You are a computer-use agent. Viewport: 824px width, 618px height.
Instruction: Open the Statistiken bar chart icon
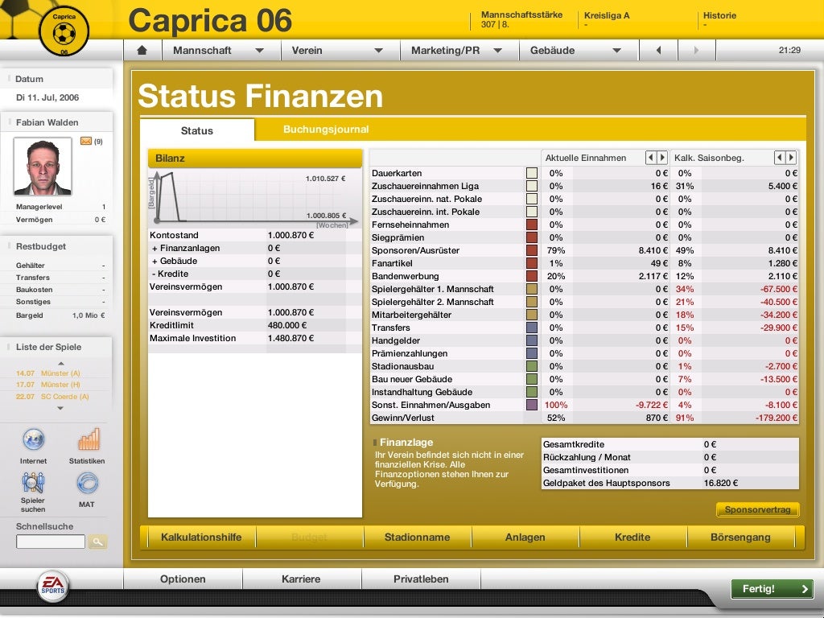coord(89,439)
